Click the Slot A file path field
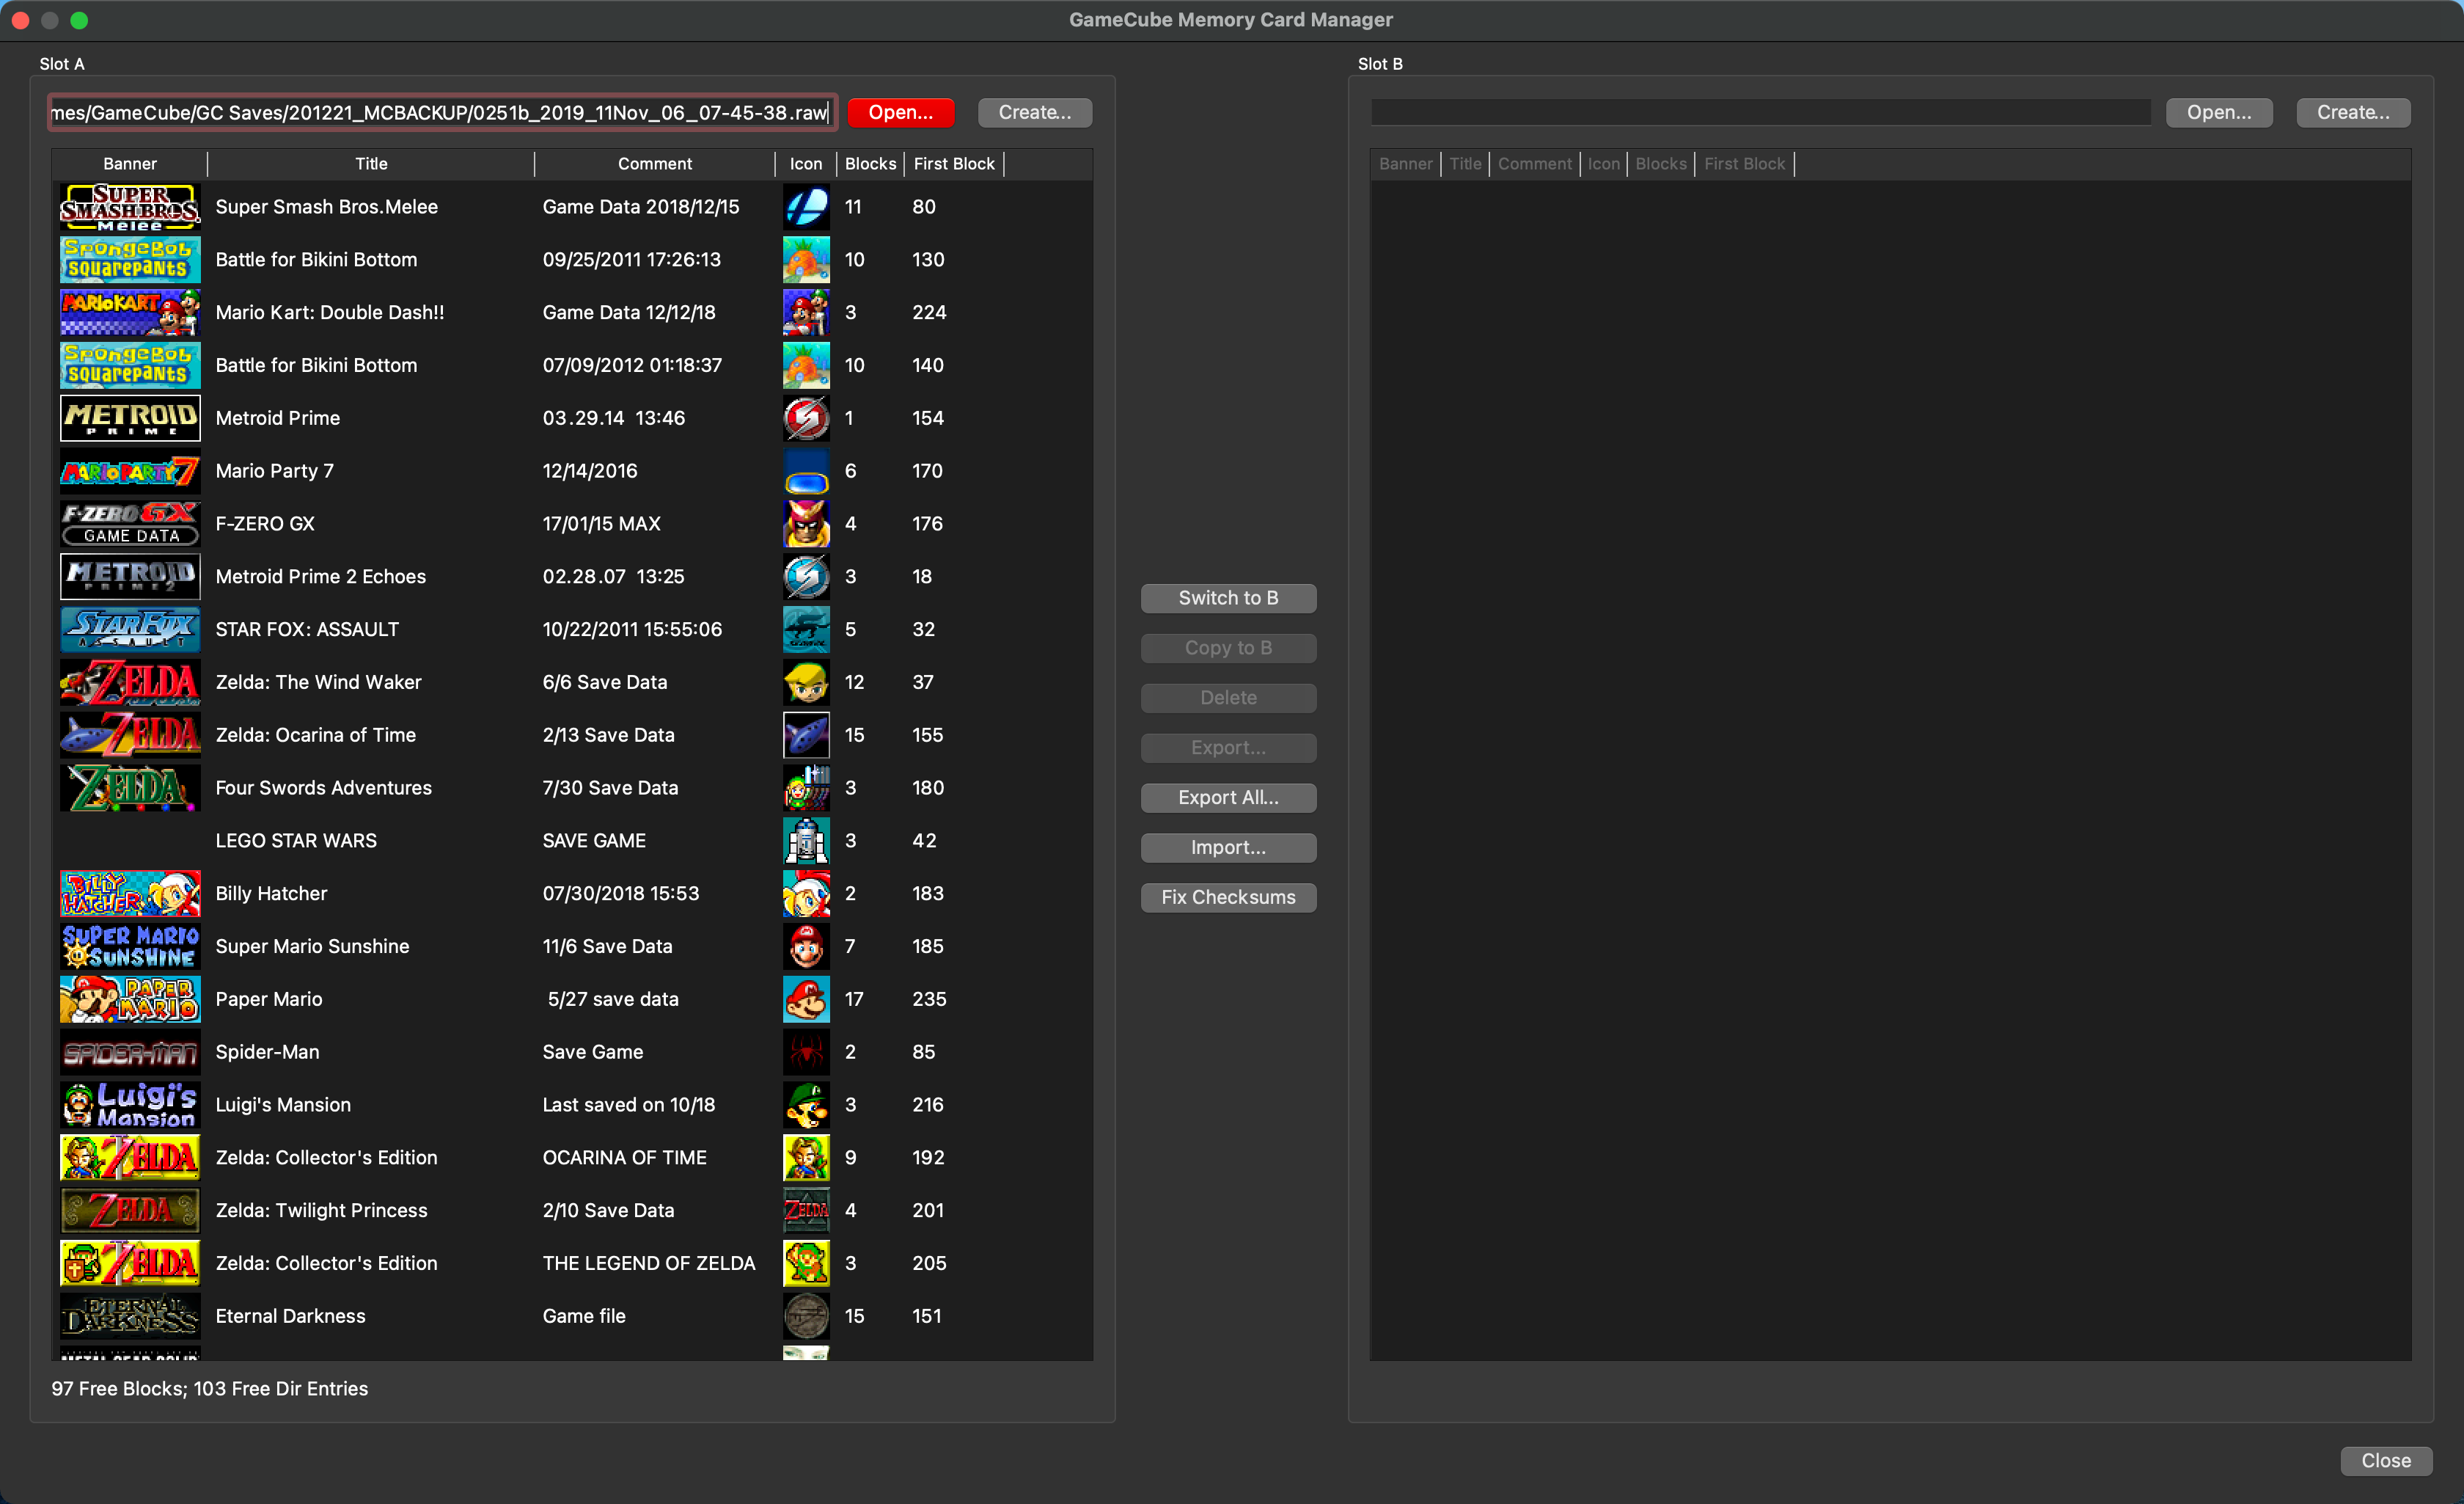The height and width of the screenshot is (1504, 2464). pos(441,112)
